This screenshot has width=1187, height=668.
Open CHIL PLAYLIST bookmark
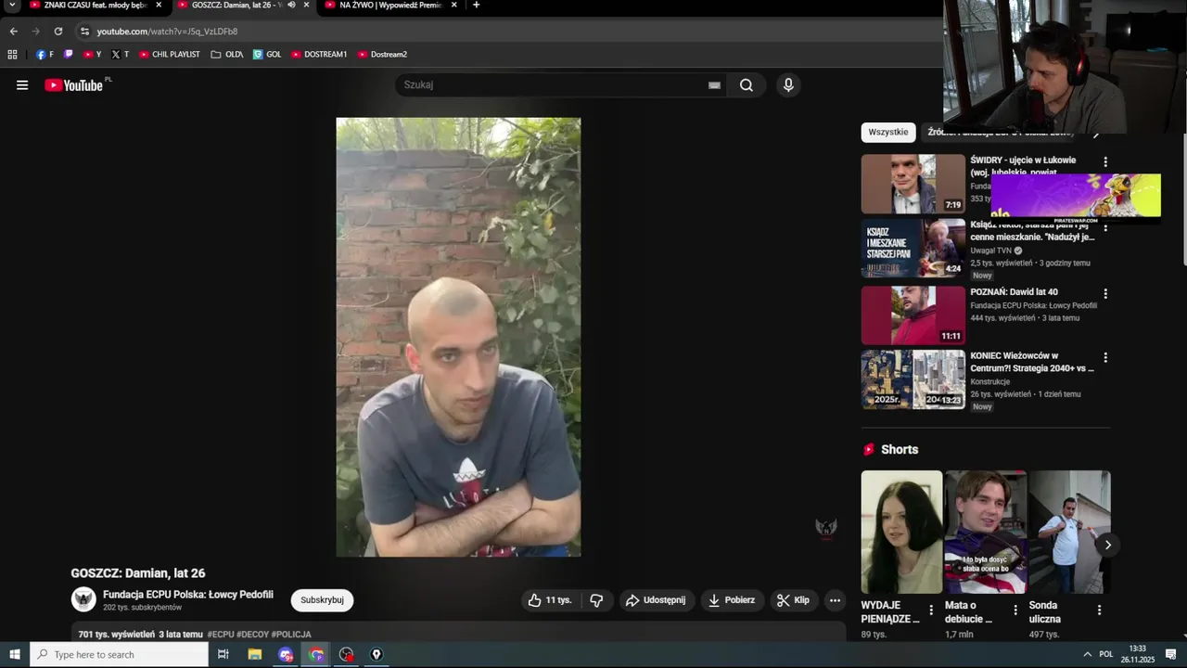click(x=170, y=55)
